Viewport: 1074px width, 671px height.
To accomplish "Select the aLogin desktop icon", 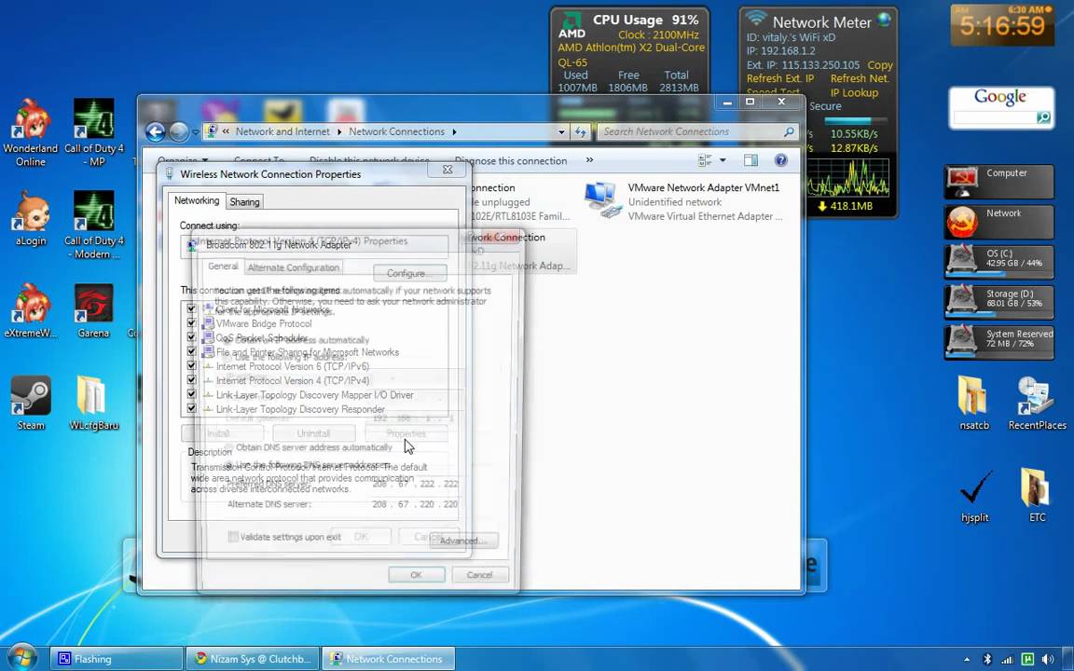I will [x=30, y=218].
